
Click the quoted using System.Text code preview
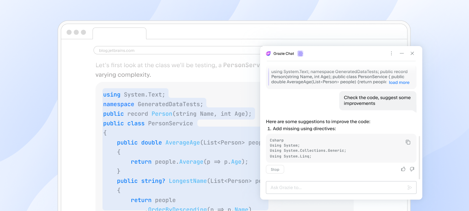point(340,77)
